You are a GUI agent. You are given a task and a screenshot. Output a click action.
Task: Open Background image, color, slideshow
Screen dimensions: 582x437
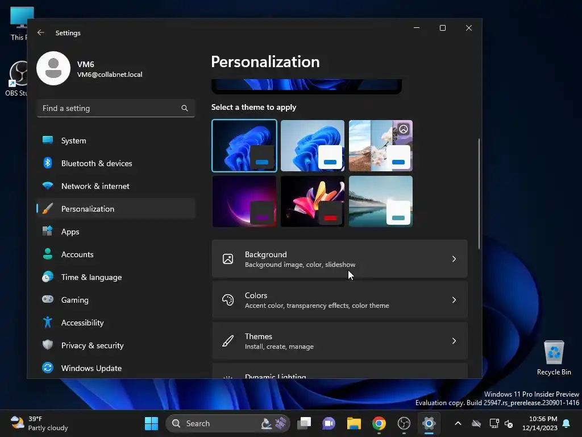[x=340, y=259]
